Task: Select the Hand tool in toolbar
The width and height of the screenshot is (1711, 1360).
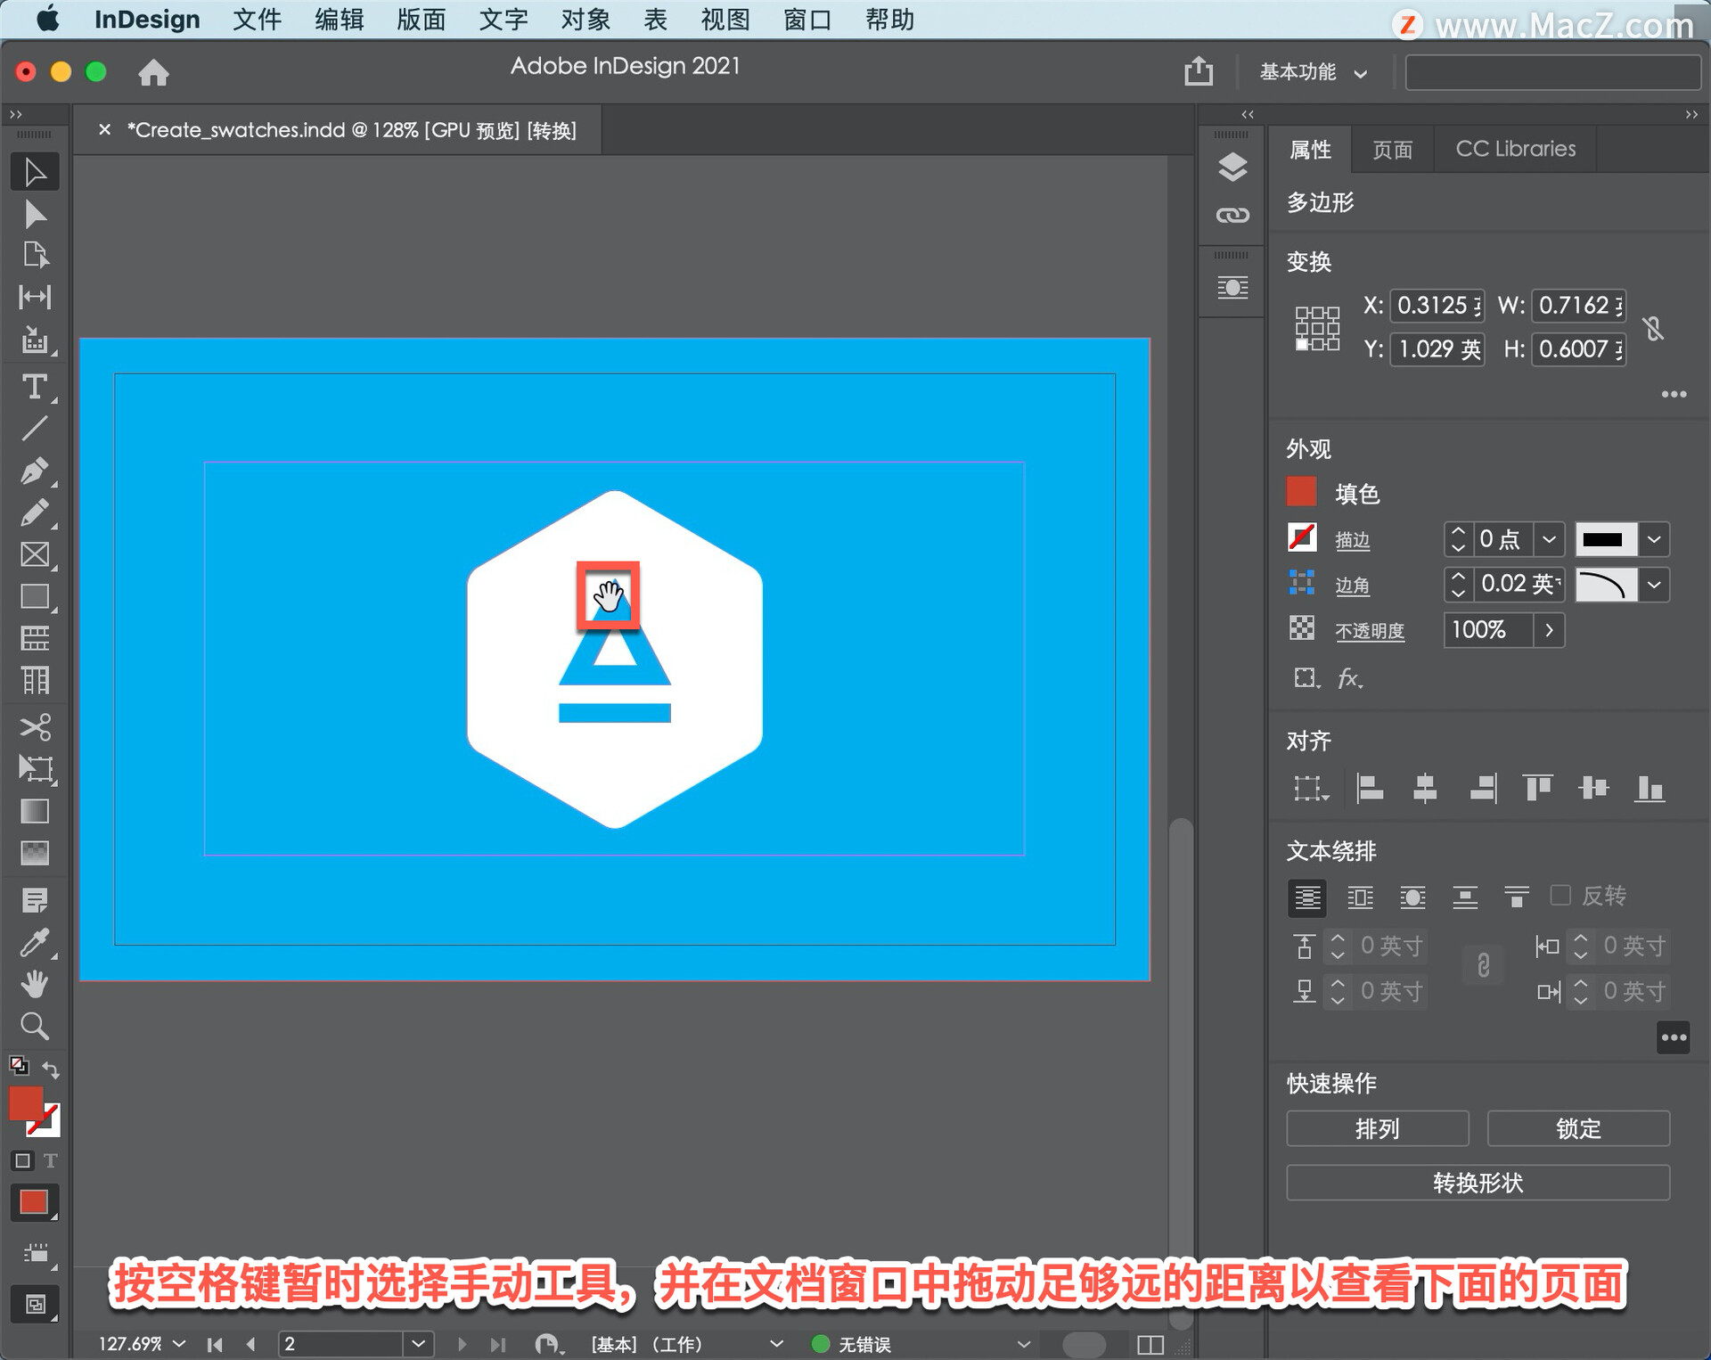Action: (x=35, y=984)
